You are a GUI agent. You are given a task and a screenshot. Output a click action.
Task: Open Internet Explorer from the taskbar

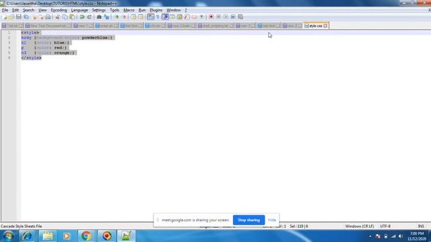coord(27,236)
